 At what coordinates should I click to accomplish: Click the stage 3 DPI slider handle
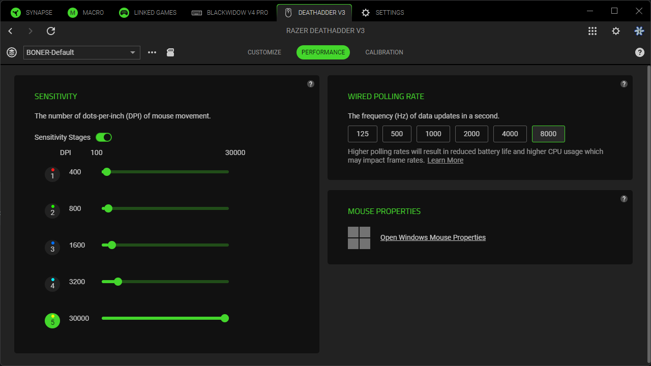[112, 245]
